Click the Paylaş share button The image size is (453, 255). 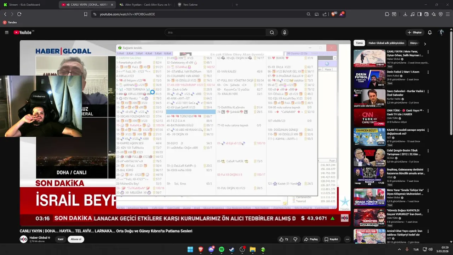pyautogui.click(x=311, y=239)
